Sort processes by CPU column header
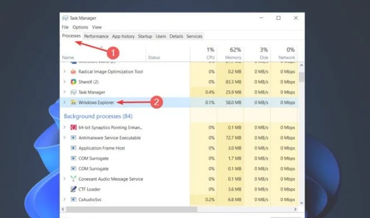This screenshot has height=218, width=370. [204, 53]
